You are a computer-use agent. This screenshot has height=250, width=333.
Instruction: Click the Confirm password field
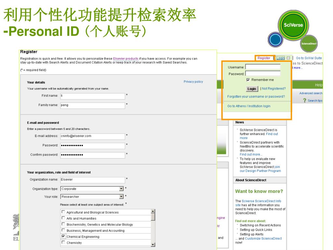(x=93, y=155)
